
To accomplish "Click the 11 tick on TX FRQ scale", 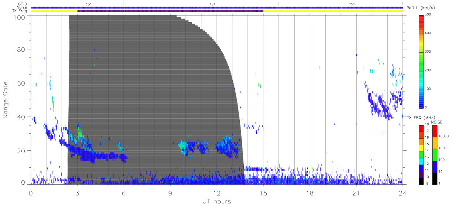I will [426, 170].
